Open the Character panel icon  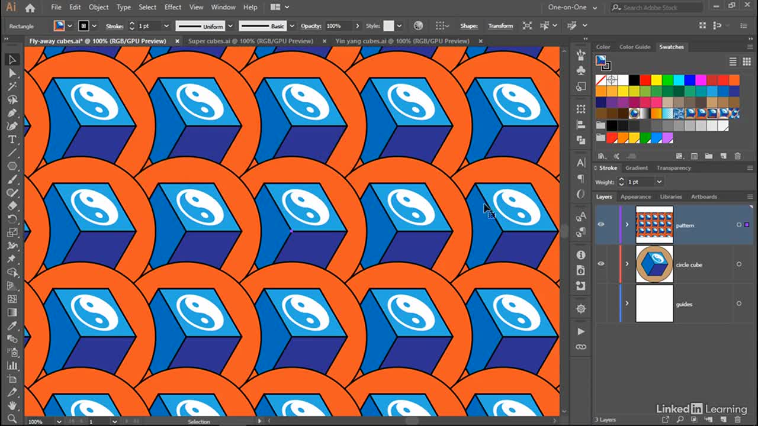[x=581, y=163]
